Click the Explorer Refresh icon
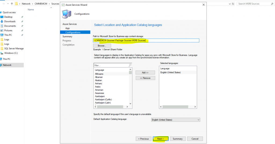 click(233, 4)
